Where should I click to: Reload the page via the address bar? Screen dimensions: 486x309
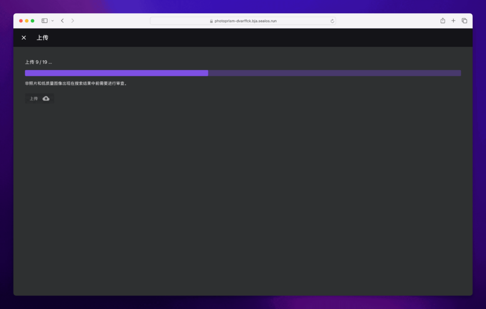[332, 21]
